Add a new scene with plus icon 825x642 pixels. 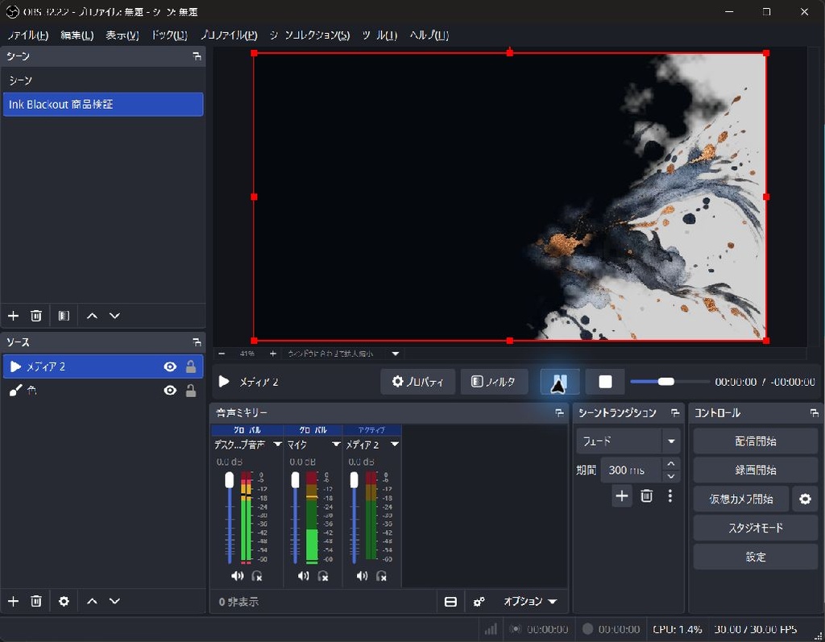(x=13, y=316)
